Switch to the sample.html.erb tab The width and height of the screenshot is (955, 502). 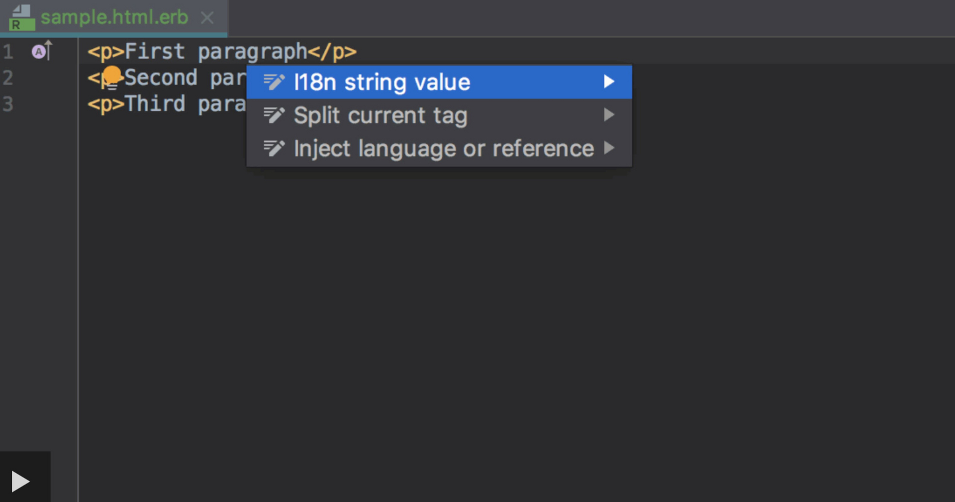click(x=114, y=18)
